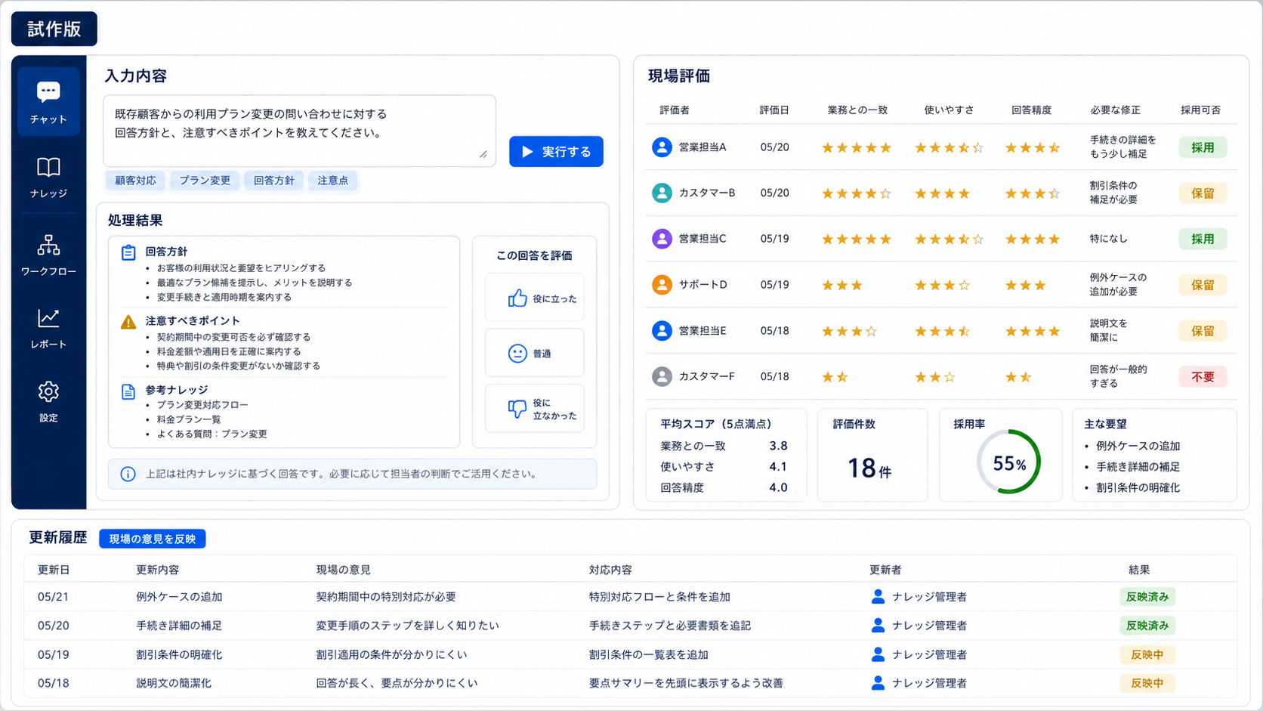Select the 注意点 tag
Screen dimensions: 1263x711
pyautogui.click(x=332, y=181)
